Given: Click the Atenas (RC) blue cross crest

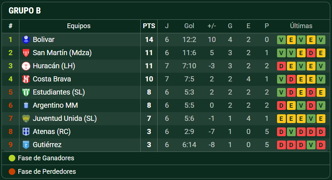Looking at the screenshot, I should [26, 132].
